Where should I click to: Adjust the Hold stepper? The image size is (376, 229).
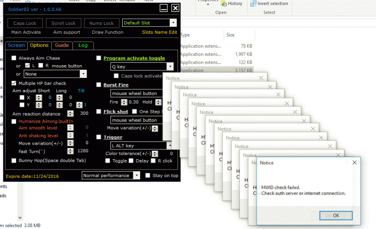[x=158, y=102]
